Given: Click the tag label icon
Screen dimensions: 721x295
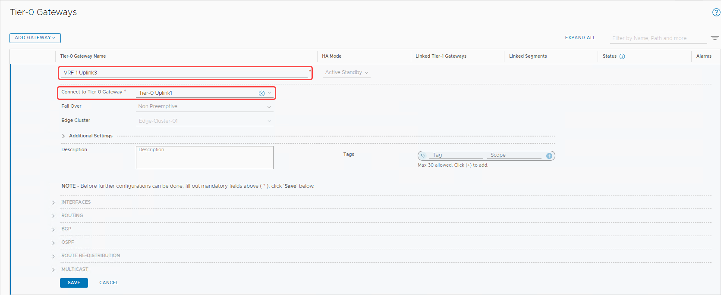Looking at the screenshot, I should tap(423, 155).
